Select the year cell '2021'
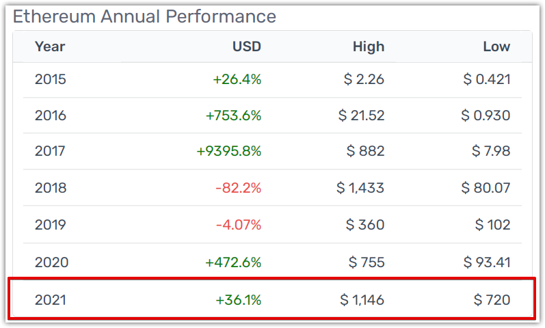 (x=50, y=300)
